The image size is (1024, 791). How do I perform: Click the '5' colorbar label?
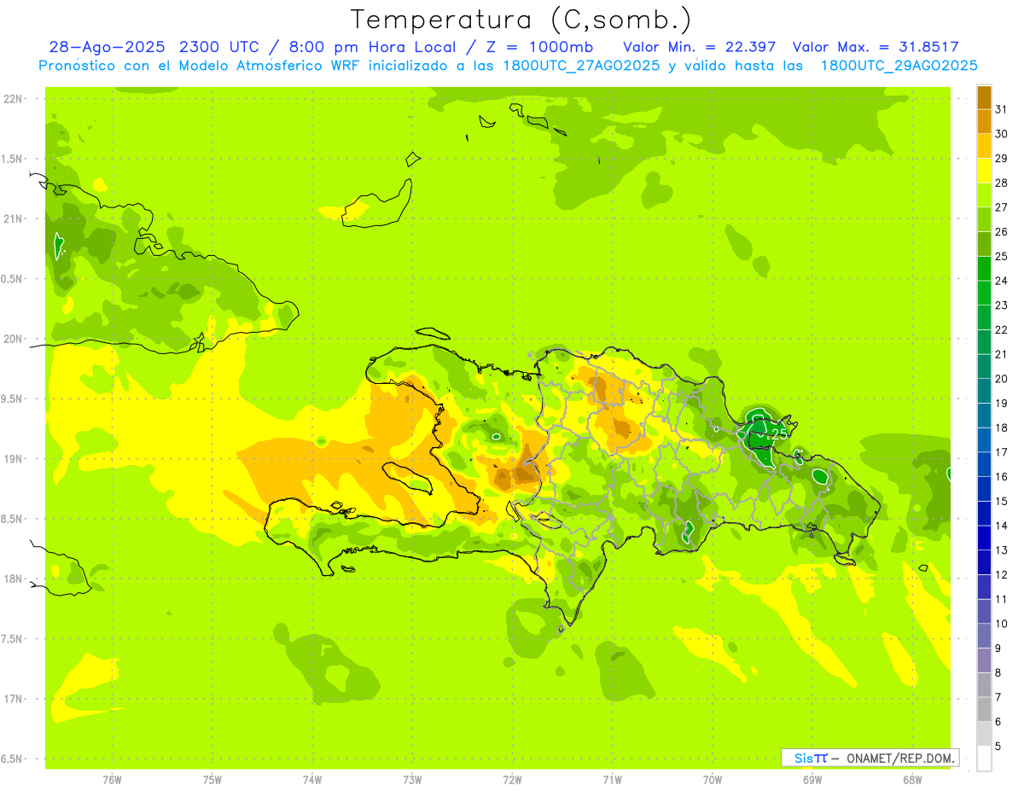coord(998,747)
